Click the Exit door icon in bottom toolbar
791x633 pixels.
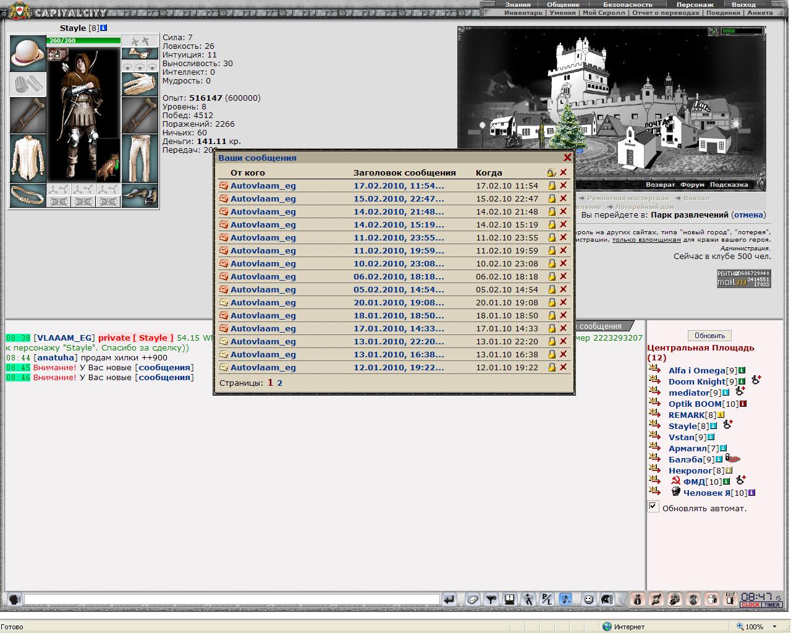point(730,599)
